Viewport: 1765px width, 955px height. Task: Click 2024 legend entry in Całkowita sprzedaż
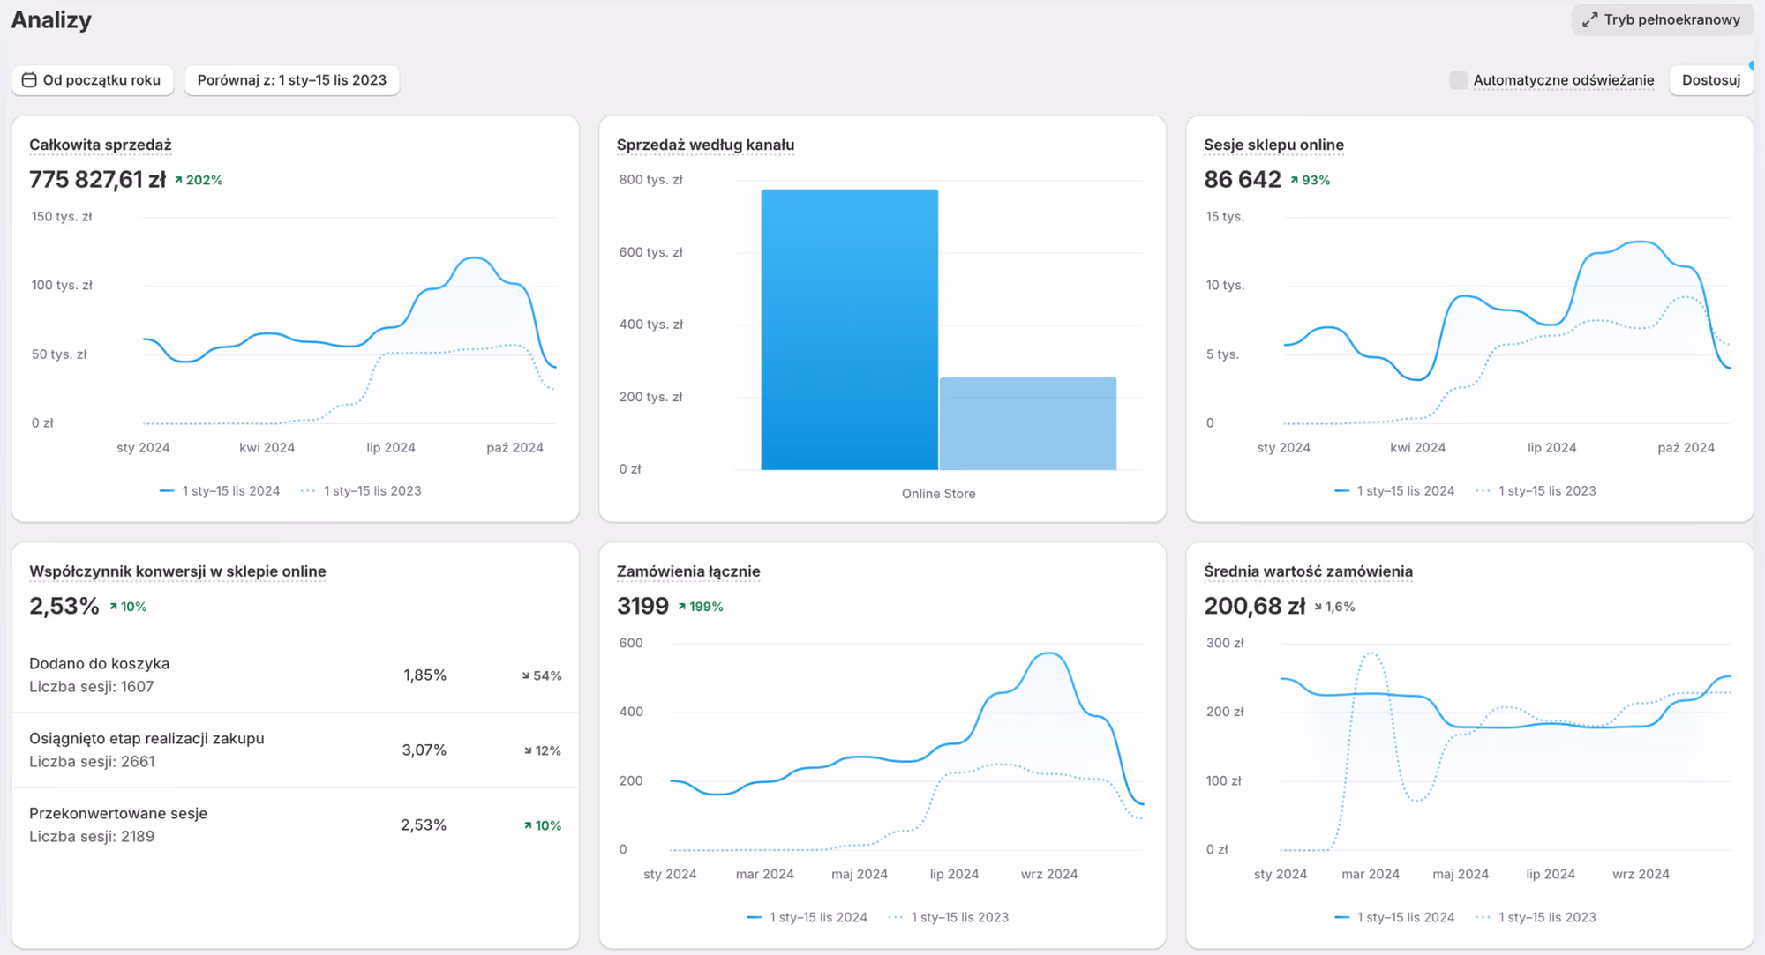coord(220,491)
